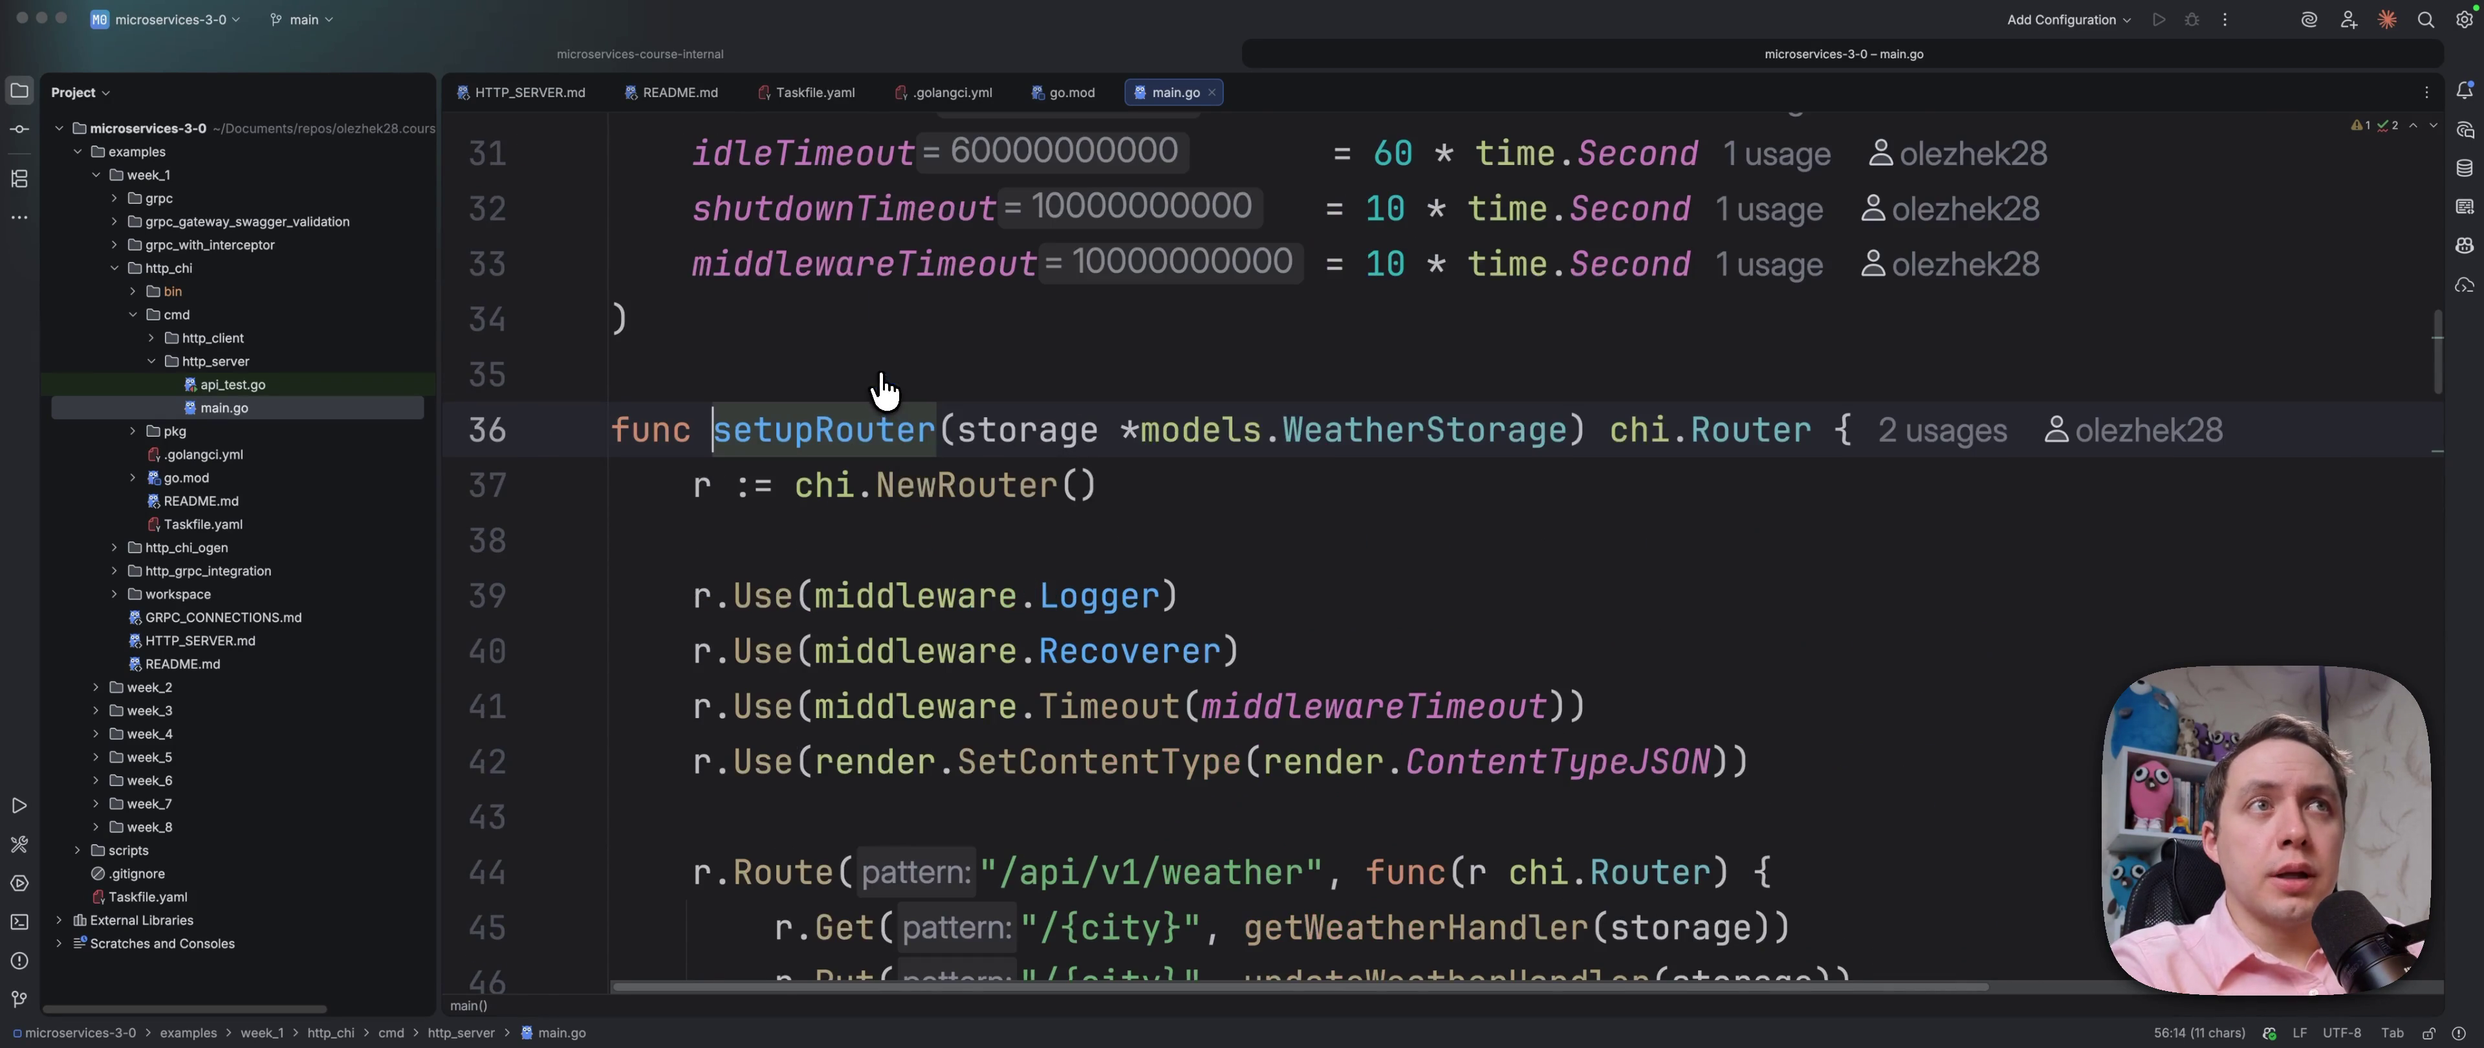The width and height of the screenshot is (2484, 1048).
Task: Open the Problems tool window icon
Action: point(19,961)
